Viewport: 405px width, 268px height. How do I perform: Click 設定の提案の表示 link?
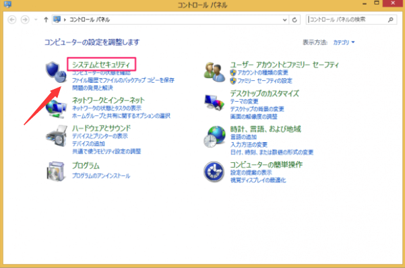point(251,172)
